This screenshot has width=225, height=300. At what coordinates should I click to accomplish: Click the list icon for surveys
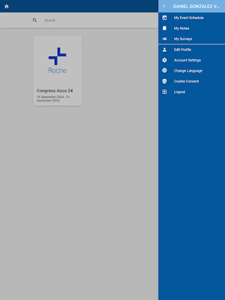point(164,39)
